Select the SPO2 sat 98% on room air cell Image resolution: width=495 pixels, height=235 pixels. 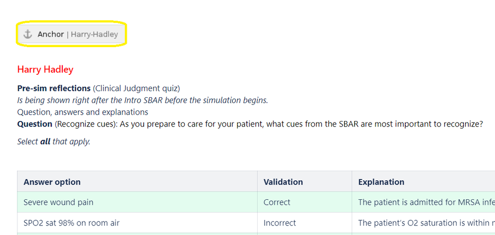[137, 223]
